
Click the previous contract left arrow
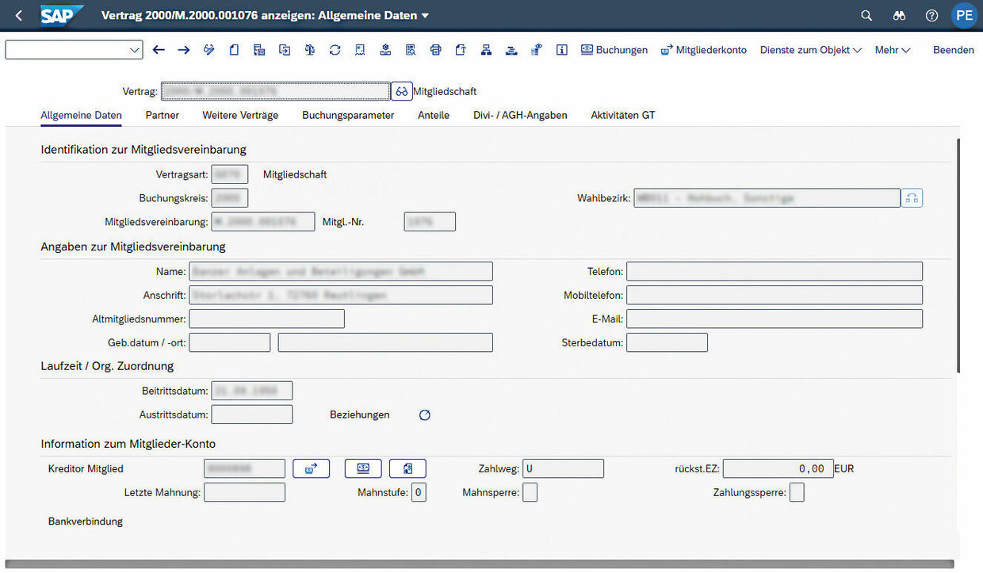(x=159, y=50)
